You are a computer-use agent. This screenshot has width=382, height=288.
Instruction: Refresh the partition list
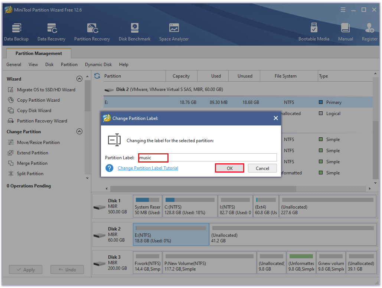point(97,76)
